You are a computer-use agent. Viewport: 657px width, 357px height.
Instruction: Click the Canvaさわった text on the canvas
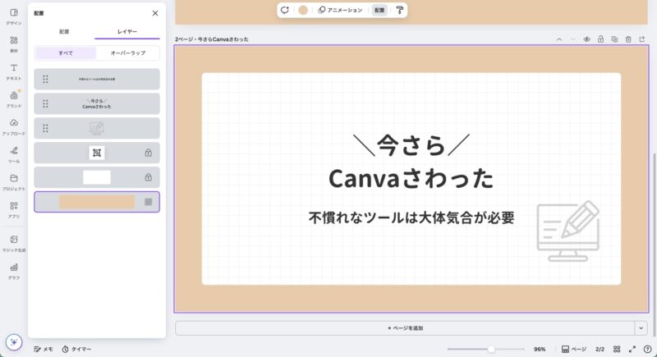coord(411,179)
